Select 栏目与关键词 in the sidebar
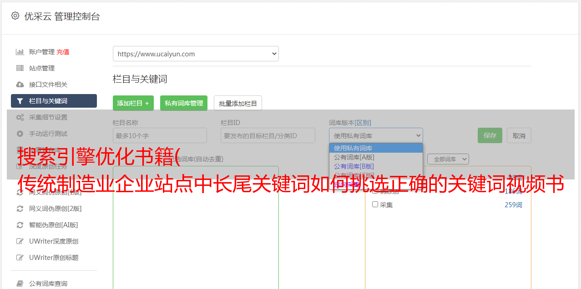Screen dimensions: 581x289 (54, 101)
